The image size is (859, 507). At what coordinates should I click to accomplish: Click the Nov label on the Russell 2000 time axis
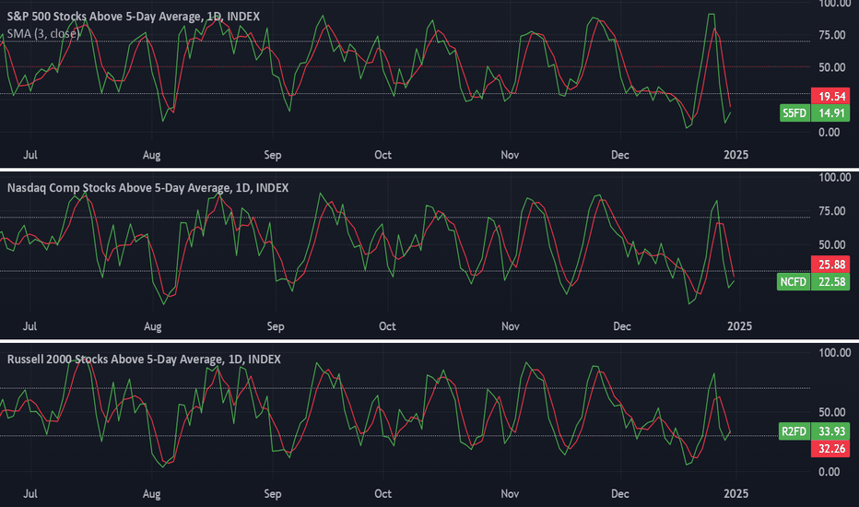510,493
